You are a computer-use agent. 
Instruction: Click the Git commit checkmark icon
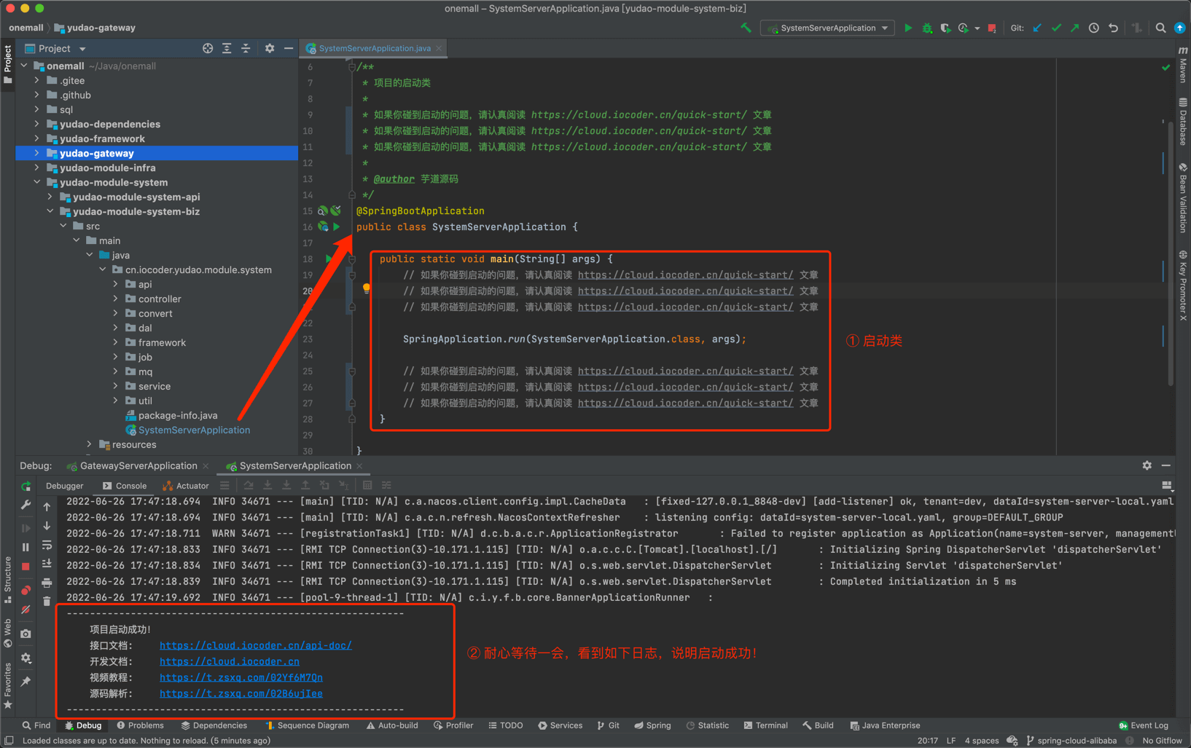[x=1056, y=28]
